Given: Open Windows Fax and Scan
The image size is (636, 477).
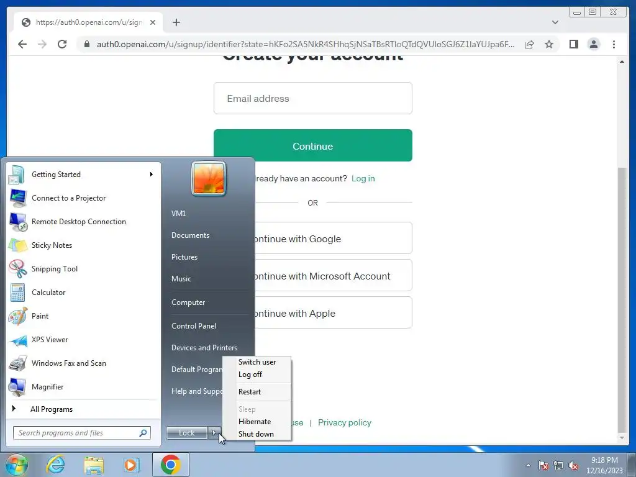Looking at the screenshot, I should tap(83, 363).
